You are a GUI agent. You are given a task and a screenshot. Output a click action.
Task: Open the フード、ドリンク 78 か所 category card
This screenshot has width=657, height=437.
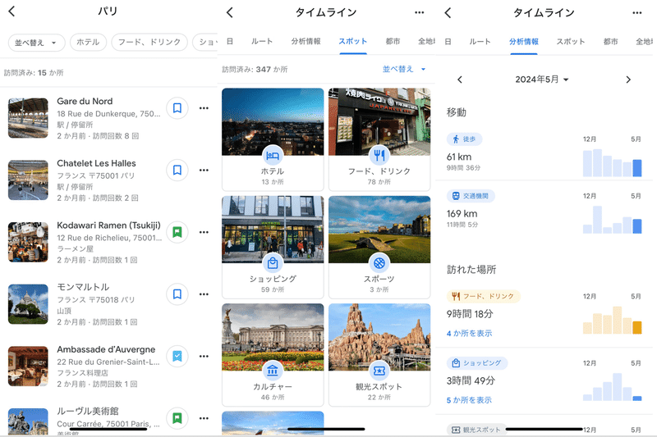click(x=379, y=139)
